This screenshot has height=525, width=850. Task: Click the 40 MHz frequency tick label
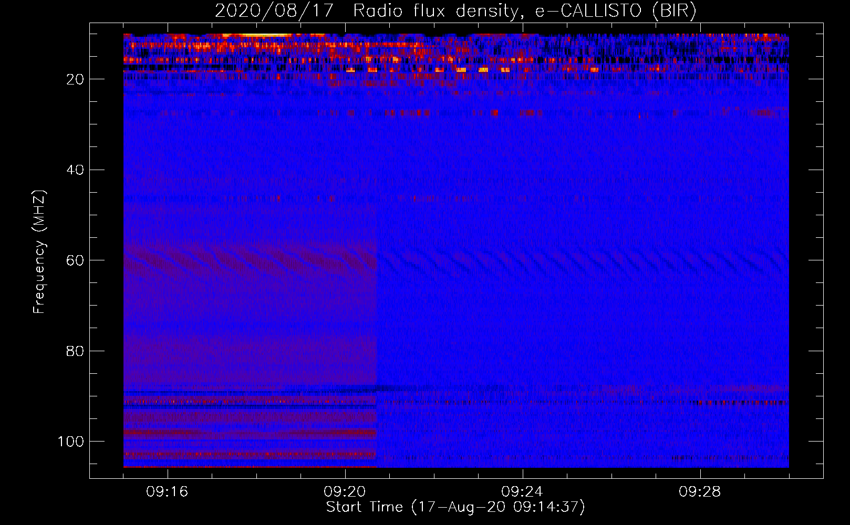click(75, 170)
